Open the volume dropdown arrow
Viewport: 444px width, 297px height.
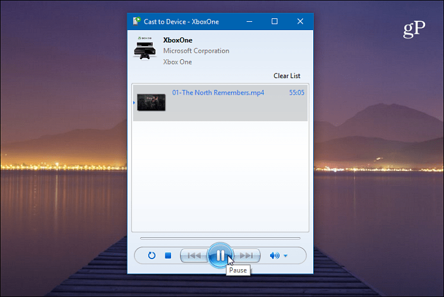(x=285, y=256)
